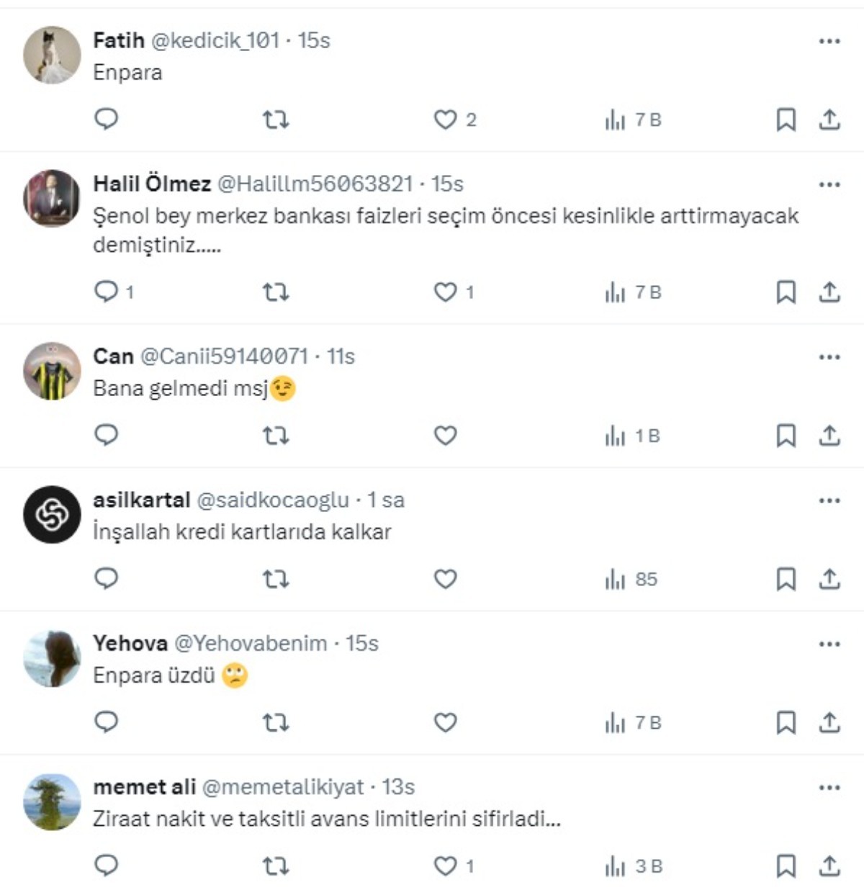Viewport: 864px width, 890px height.
Task: Like Can's Bana gelmedi msj reply
Action: [446, 433]
